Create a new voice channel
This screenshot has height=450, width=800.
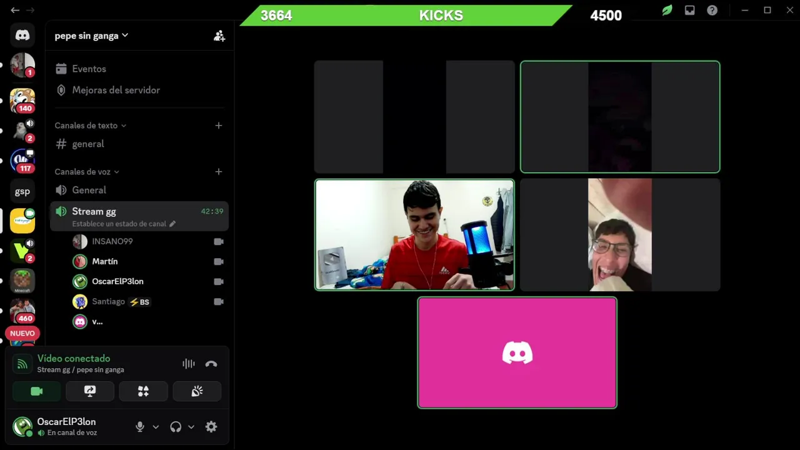(x=218, y=172)
